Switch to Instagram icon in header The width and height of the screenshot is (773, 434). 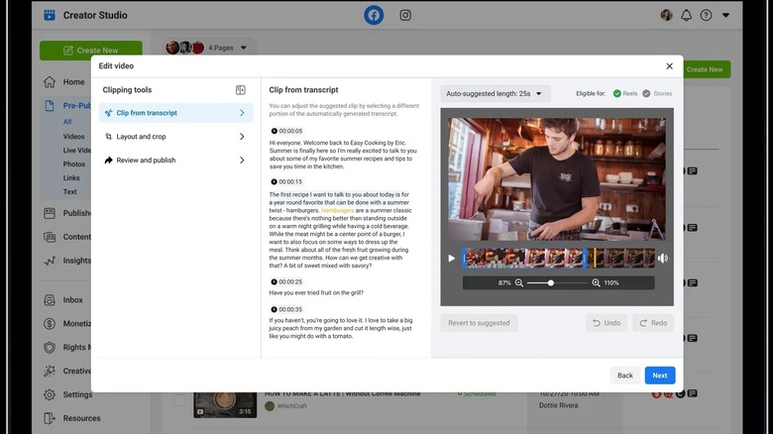pos(405,15)
